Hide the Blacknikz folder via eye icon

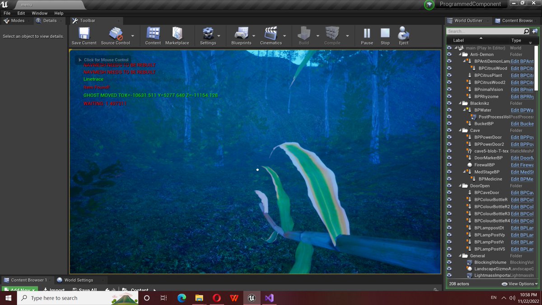(449, 103)
